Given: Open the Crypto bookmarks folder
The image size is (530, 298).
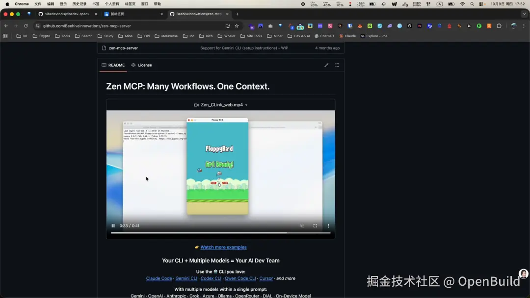Looking at the screenshot, I should click(41, 36).
